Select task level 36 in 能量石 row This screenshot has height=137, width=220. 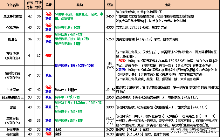(30, 39)
